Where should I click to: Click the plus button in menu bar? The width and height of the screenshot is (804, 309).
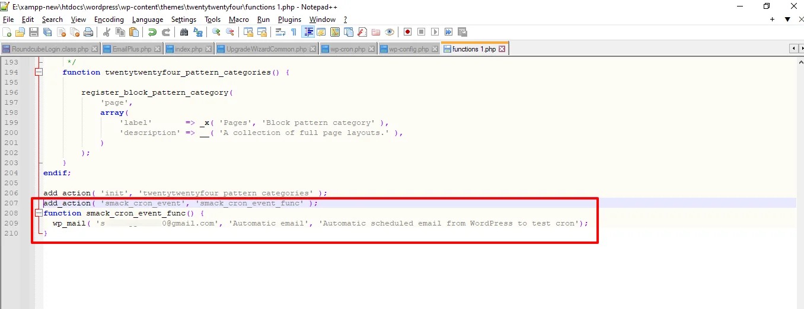(772, 20)
